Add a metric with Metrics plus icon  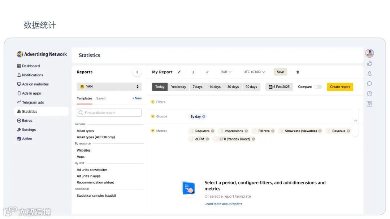[x=153, y=131]
